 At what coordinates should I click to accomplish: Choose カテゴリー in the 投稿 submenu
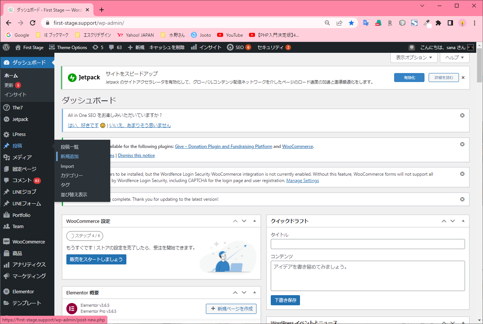tap(72, 175)
